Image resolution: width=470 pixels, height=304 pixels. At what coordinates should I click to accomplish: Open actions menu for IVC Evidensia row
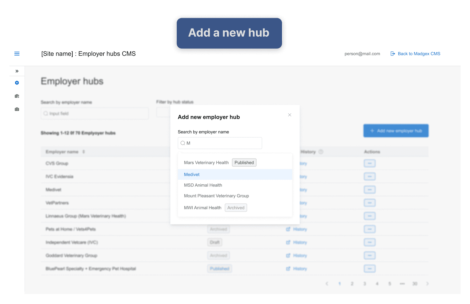(x=370, y=176)
